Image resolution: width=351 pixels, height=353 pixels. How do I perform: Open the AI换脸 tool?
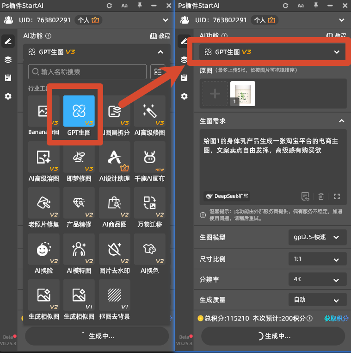pyautogui.click(x=43, y=249)
